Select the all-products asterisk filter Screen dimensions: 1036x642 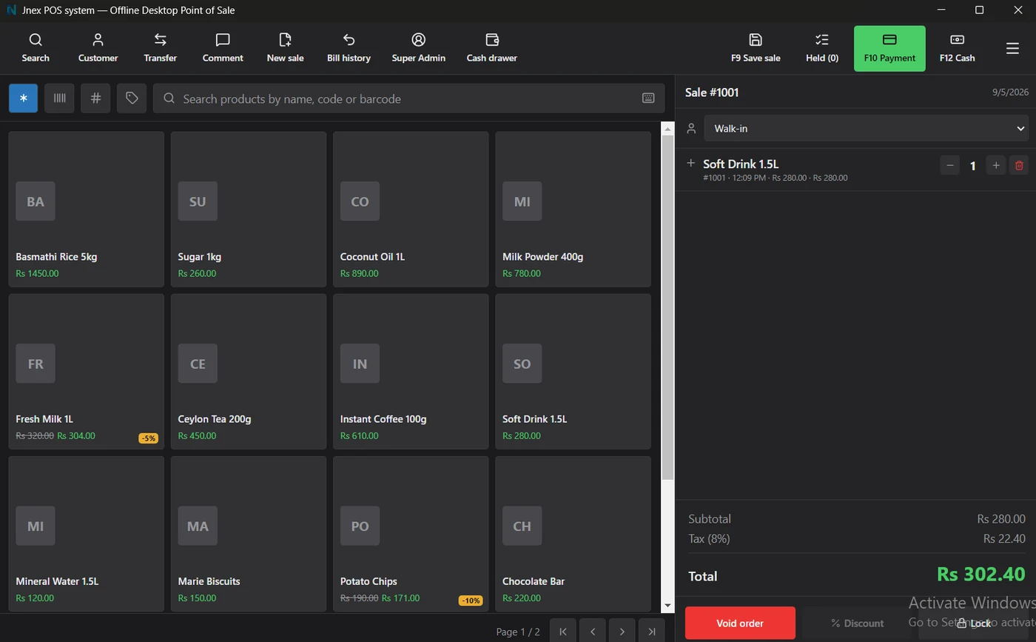pos(23,98)
